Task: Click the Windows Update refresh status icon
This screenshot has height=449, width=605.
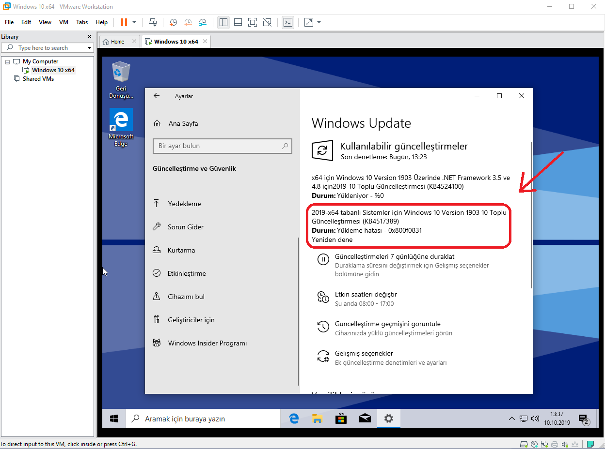Action: (x=322, y=150)
